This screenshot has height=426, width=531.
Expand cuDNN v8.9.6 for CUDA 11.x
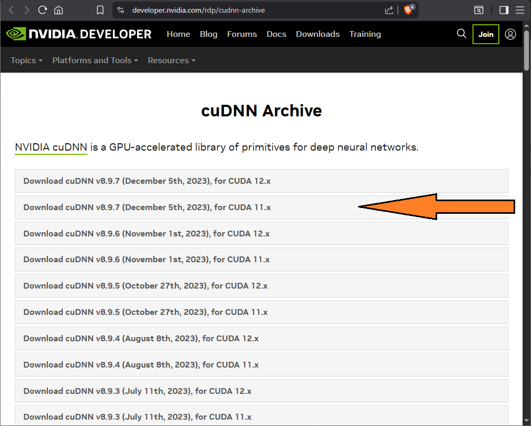click(x=262, y=259)
